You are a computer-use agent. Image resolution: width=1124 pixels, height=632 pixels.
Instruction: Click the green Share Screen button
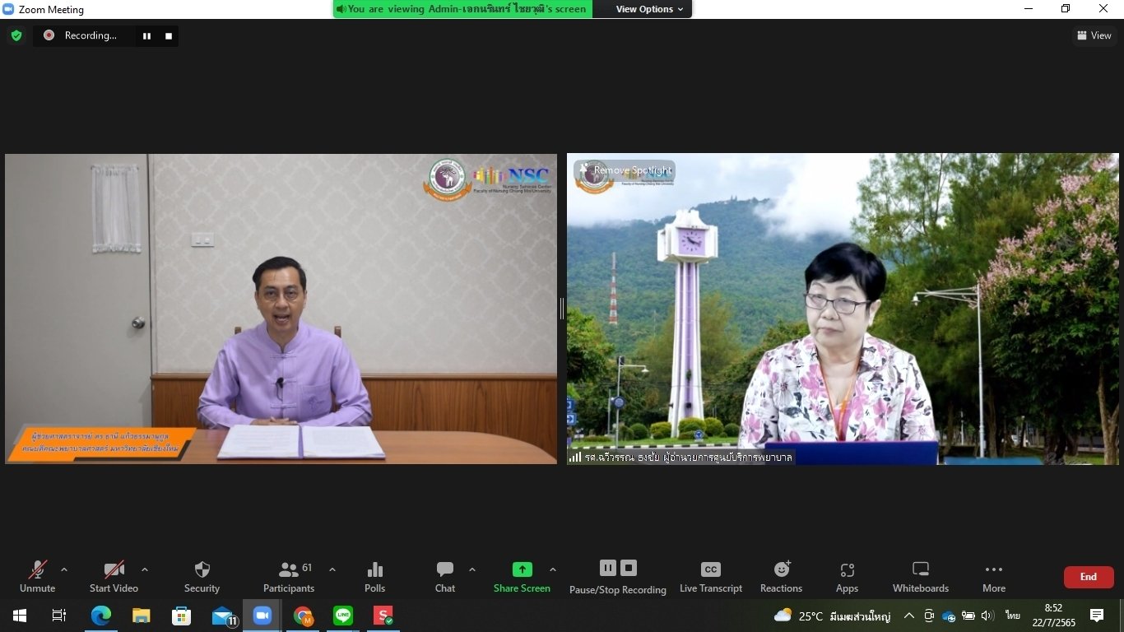click(522, 576)
